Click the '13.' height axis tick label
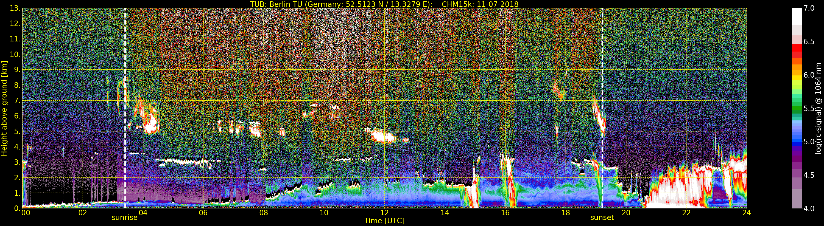 point(15,8)
